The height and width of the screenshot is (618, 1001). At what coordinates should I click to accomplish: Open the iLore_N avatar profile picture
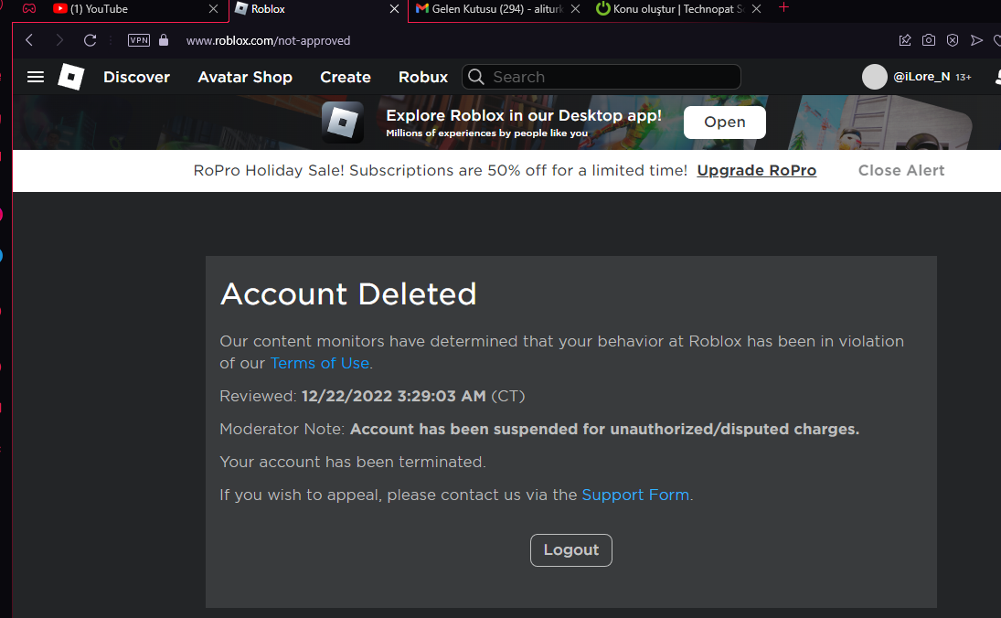click(x=875, y=77)
